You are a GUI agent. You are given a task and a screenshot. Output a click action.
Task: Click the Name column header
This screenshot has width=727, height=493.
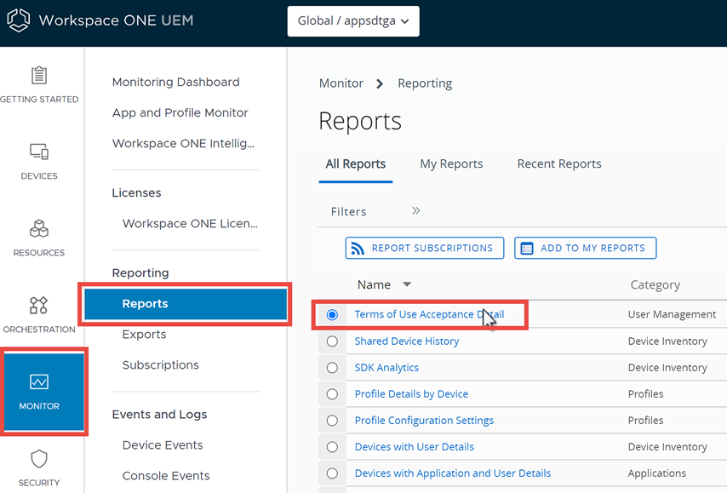(x=374, y=284)
